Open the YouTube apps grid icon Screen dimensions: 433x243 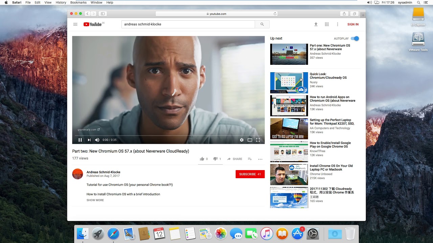pyautogui.click(x=327, y=24)
